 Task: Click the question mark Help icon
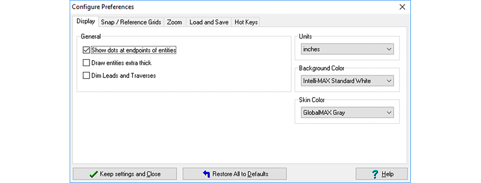(375, 174)
